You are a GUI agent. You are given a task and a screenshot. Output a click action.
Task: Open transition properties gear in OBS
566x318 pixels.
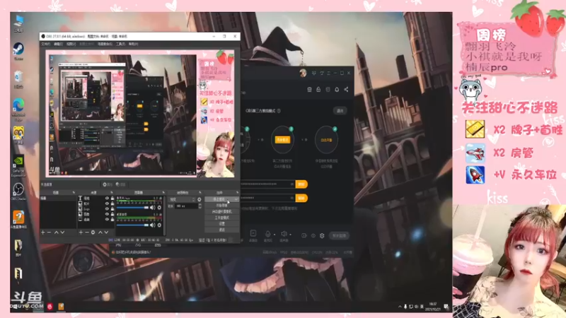[x=200, y=199]
